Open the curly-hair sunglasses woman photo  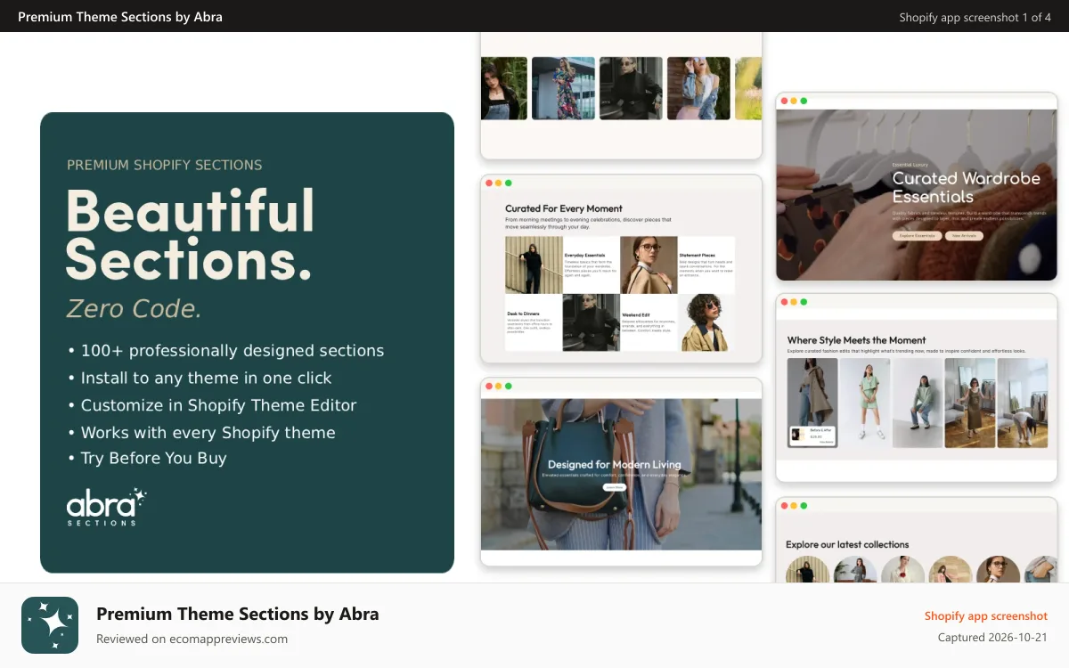707,322
